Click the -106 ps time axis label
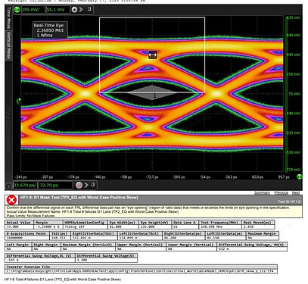 pyautogui.click(x=126, y=176)
